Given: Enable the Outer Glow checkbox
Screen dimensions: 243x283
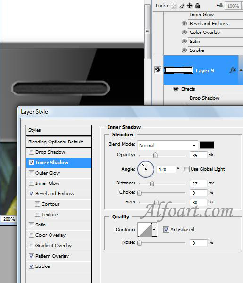Looking at the screenshot, I should click(31, 173).
